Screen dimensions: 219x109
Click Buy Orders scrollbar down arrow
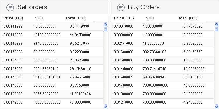pos(216,106)
